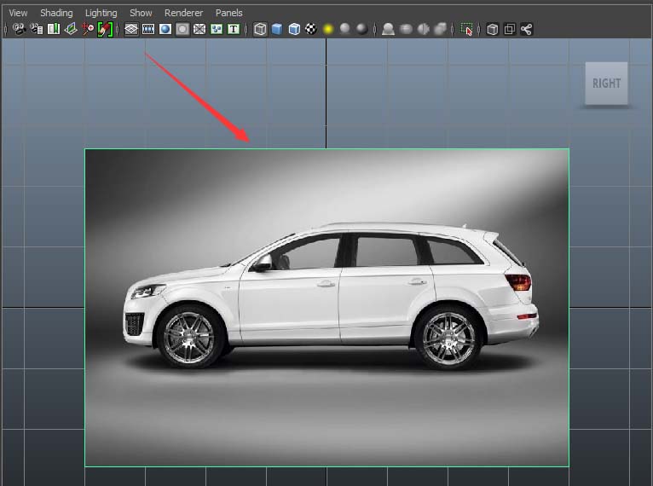Click Use All Lights yellow sphere

point(328,29)
